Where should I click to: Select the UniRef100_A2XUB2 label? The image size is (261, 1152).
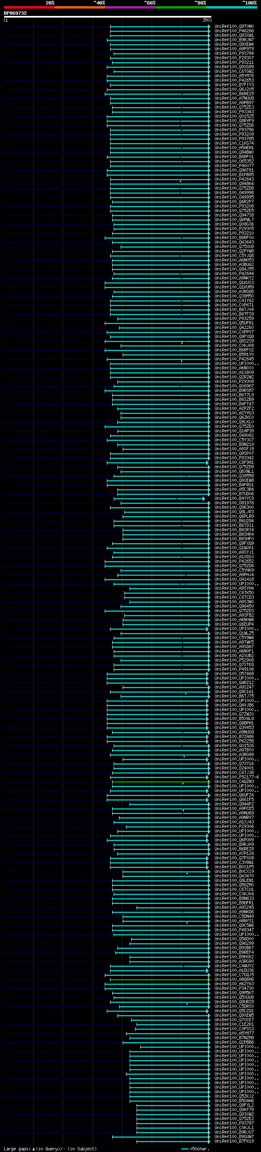(234, 655)
